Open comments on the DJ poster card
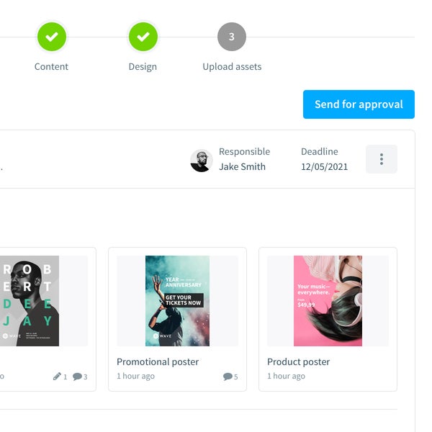The image size is (432, 432). pyautogui.click(x=78, y=377)
